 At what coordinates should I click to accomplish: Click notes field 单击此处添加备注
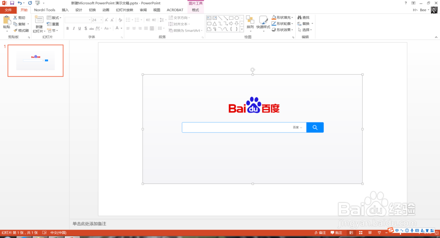click(x=89, y=224)
